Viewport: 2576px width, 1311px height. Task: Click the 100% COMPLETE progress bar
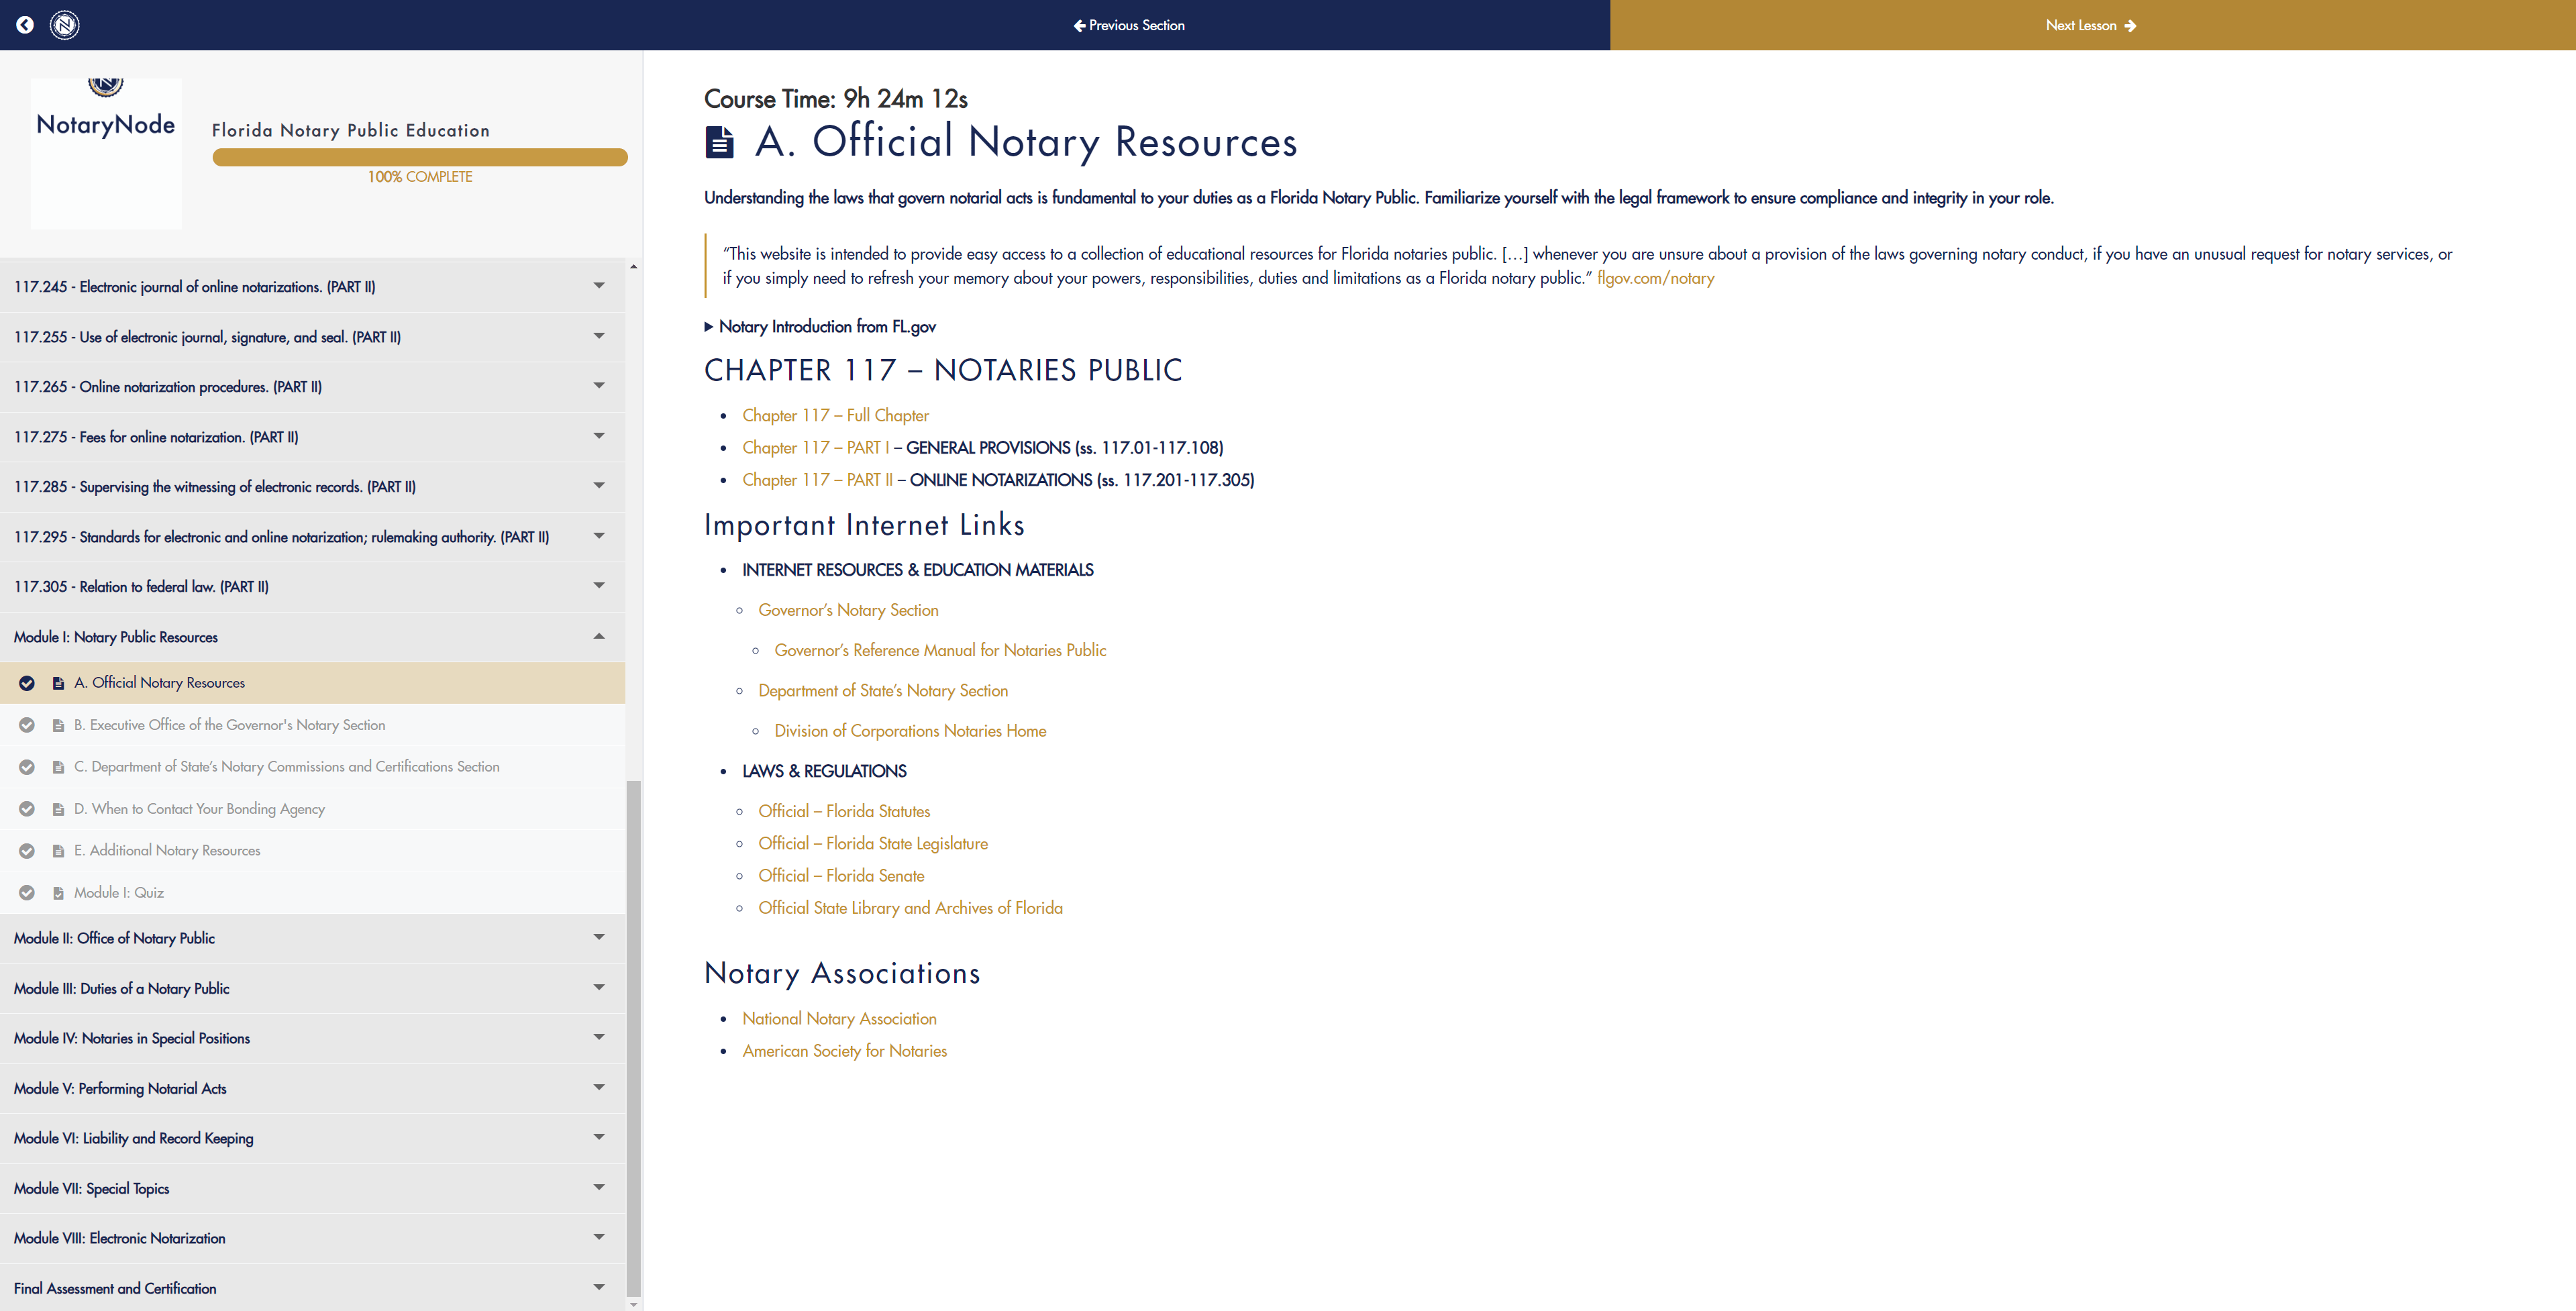pos(419,157)
